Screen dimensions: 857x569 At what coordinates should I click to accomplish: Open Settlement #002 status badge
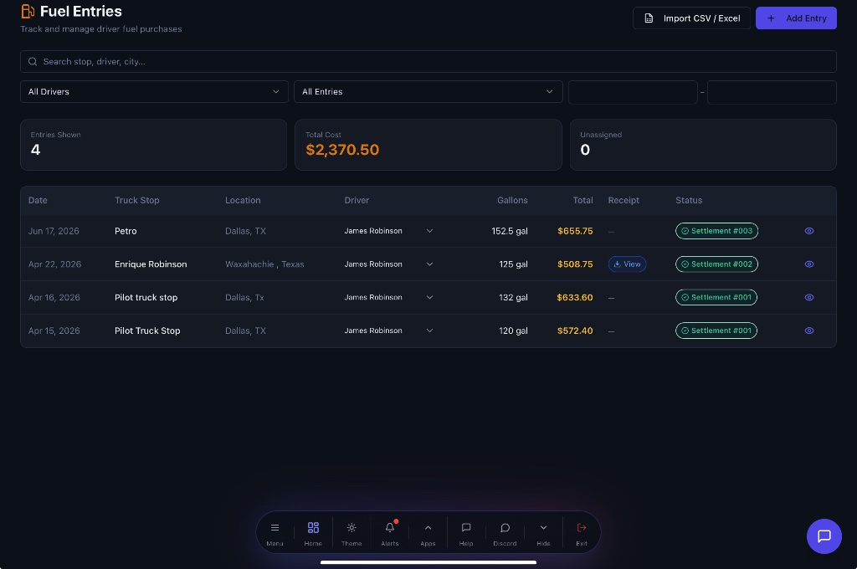click(x=716, y=264)
